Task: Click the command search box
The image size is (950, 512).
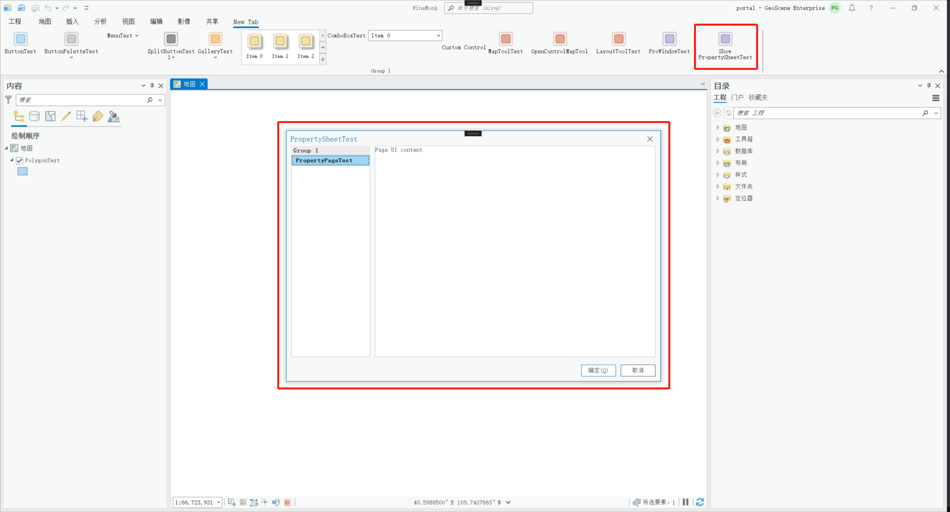Action: 488,8
